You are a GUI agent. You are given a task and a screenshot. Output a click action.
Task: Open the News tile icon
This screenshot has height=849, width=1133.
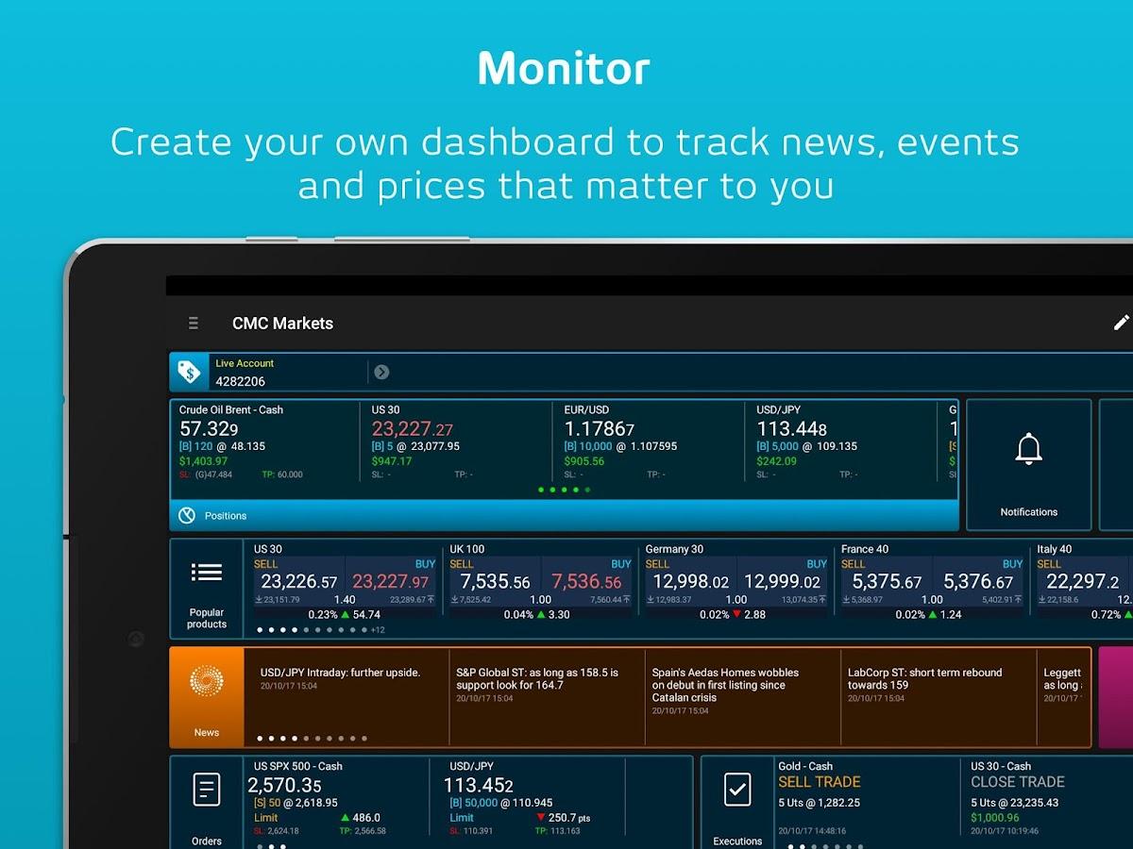(x=207, y=697)
